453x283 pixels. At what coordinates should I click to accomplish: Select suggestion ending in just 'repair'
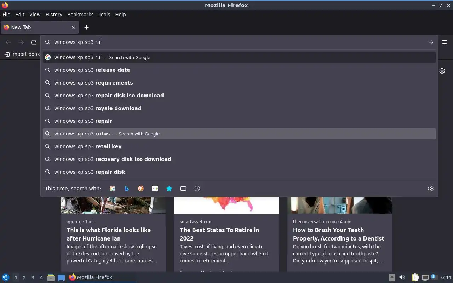click(239, 121)
